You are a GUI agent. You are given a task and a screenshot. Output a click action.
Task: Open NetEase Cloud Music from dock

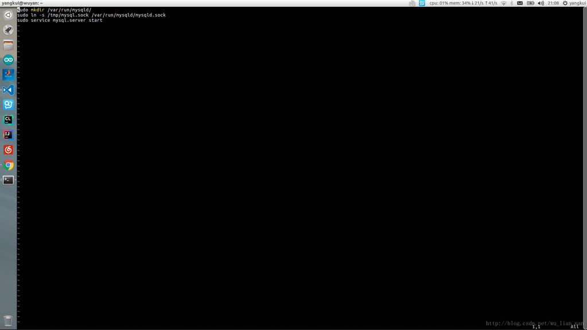(8, 150)
